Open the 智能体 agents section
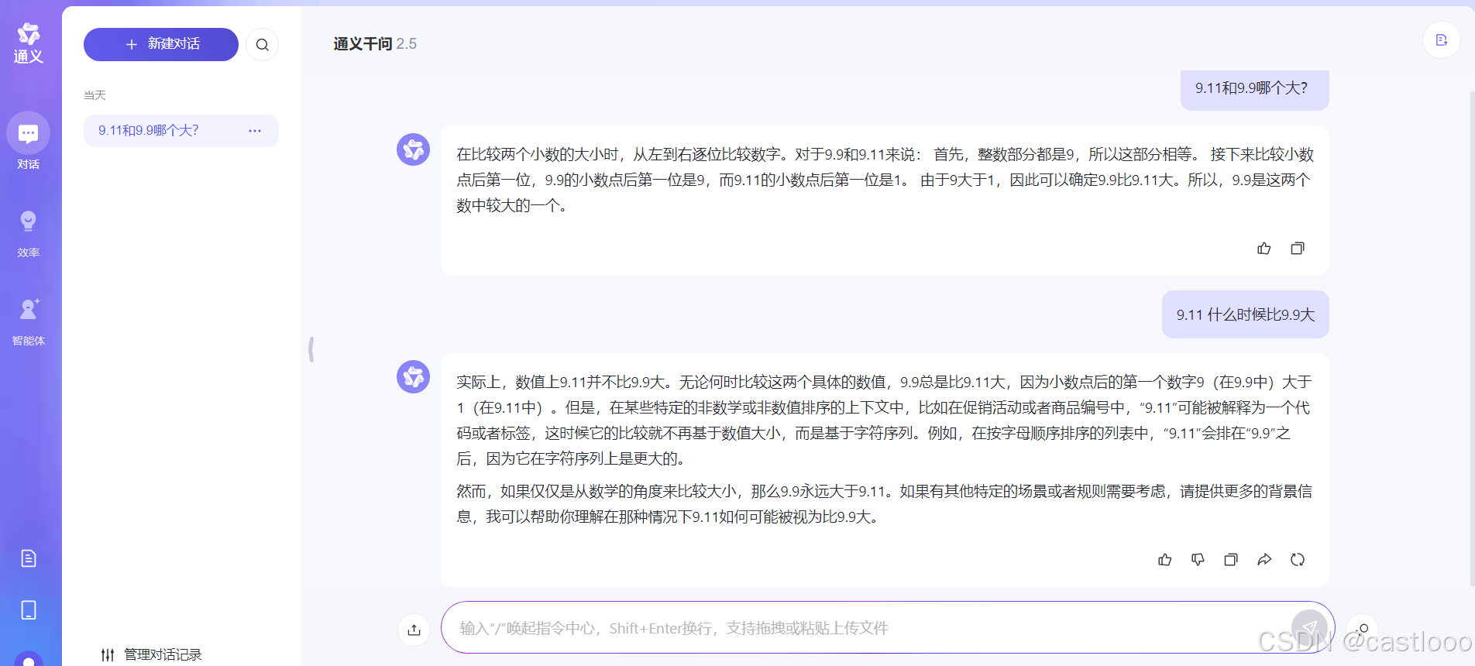 pos(29,321)
